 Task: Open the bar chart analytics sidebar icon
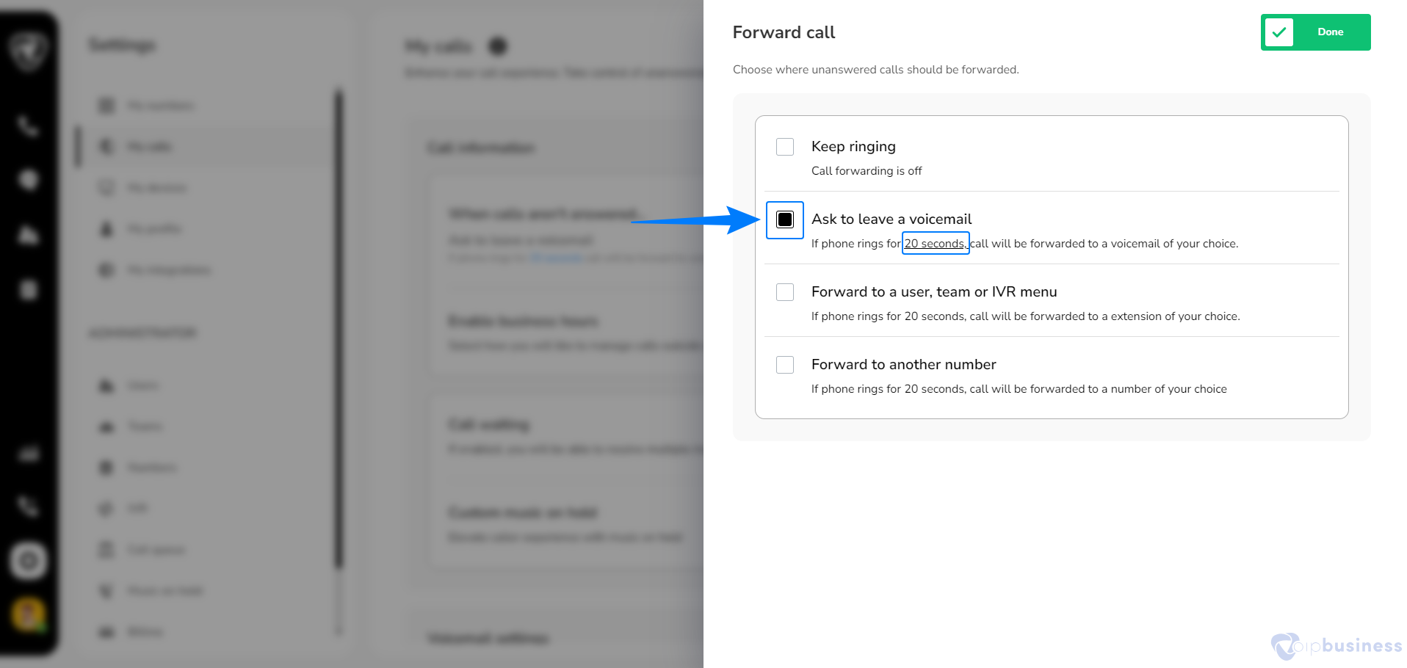click(28, 453)
